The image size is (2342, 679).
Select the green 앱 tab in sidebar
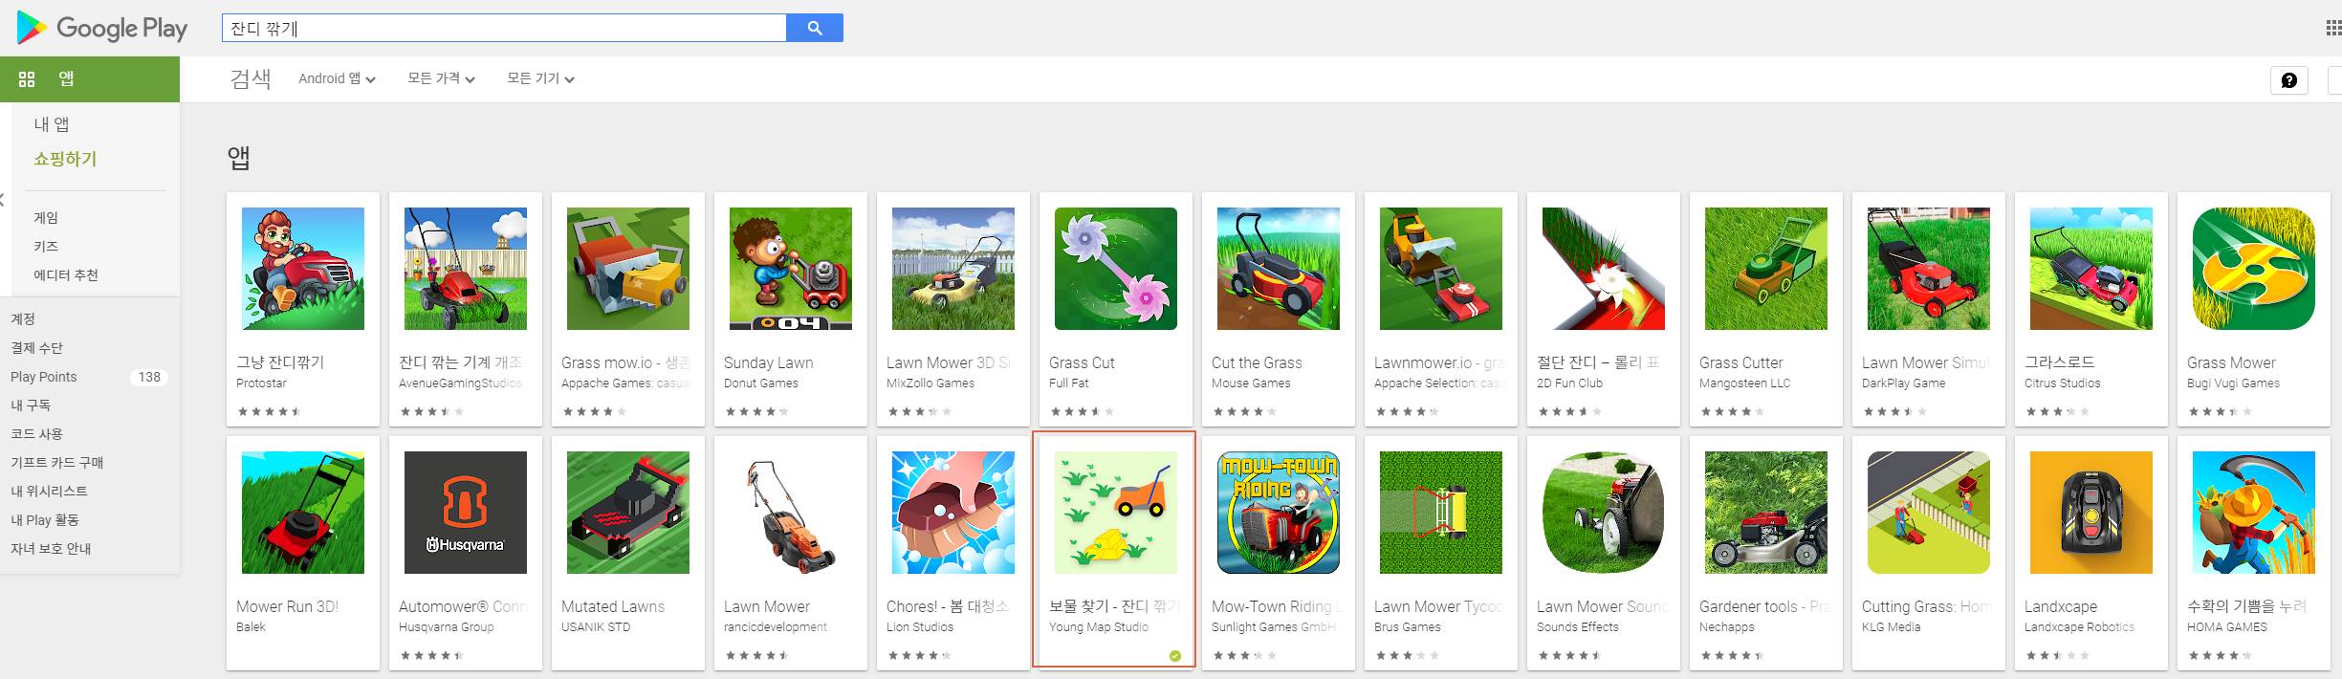point(90,79)
